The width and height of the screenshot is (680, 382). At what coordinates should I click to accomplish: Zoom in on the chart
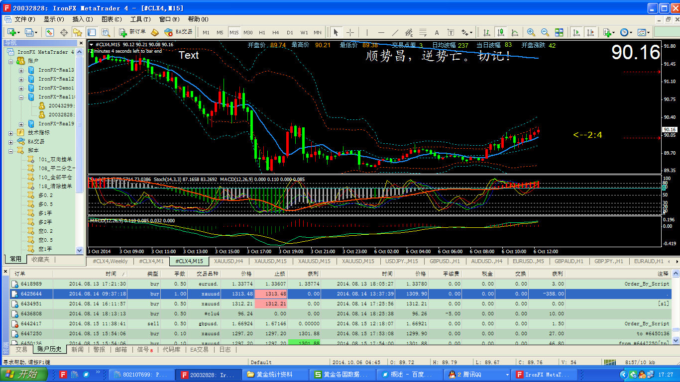[531, 32]
